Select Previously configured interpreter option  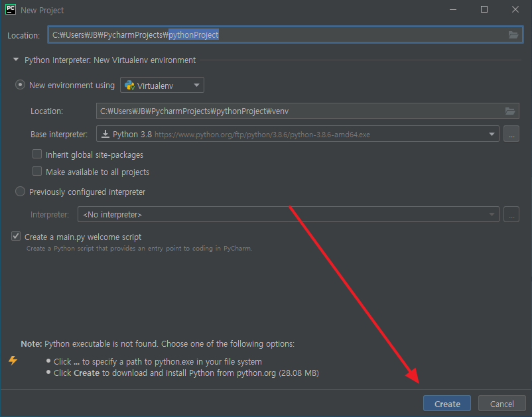21,192
